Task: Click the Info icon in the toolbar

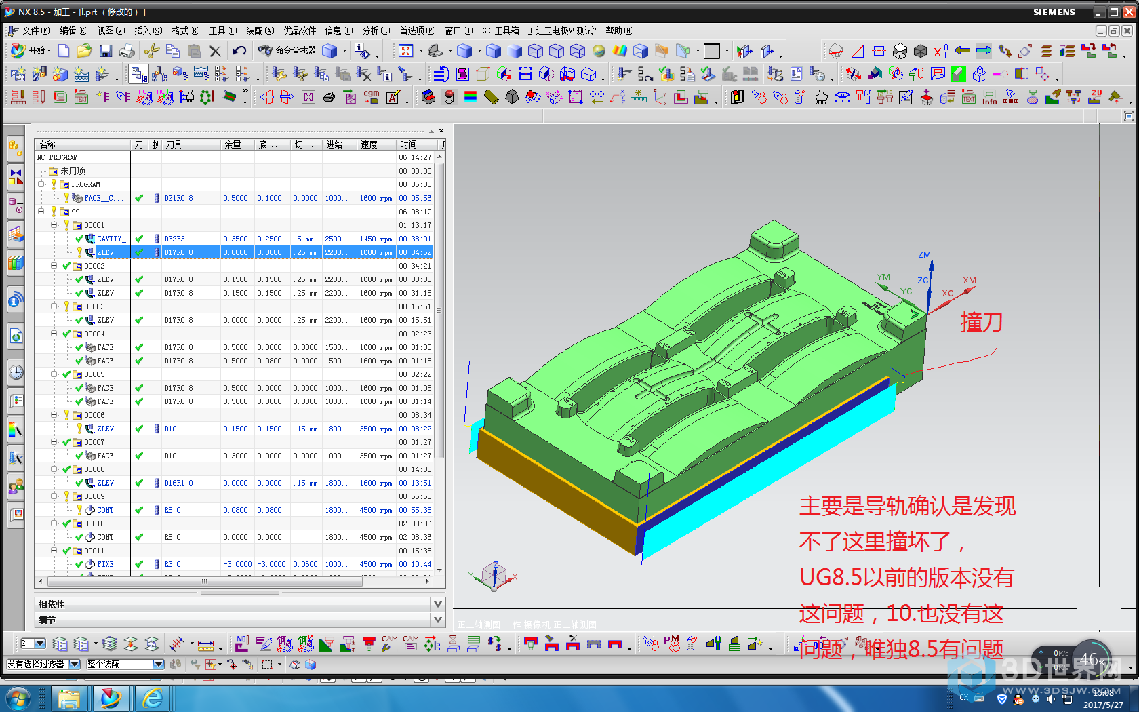Action: (990, 97)
